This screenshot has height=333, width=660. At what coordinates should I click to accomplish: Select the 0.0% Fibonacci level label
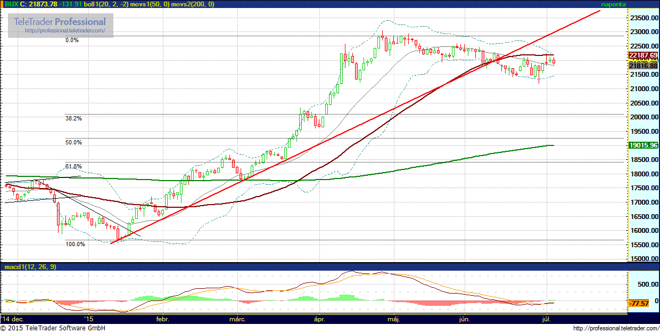tap(72, 40)
